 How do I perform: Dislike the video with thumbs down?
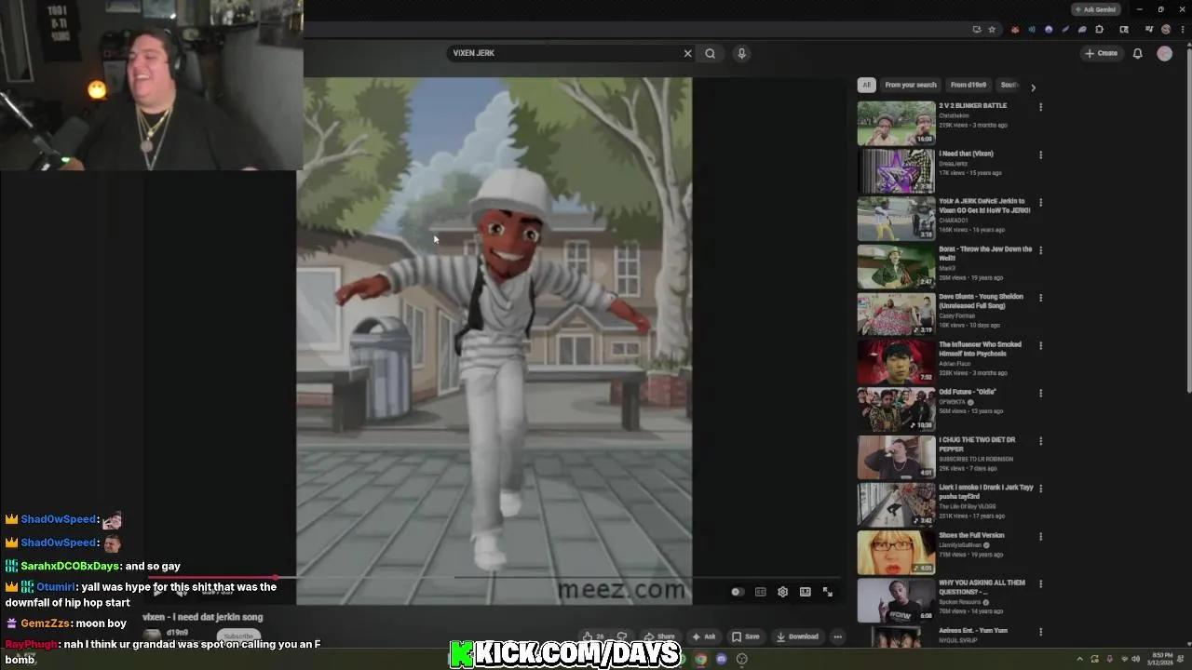pyautogui.click(x=622, y=636)
